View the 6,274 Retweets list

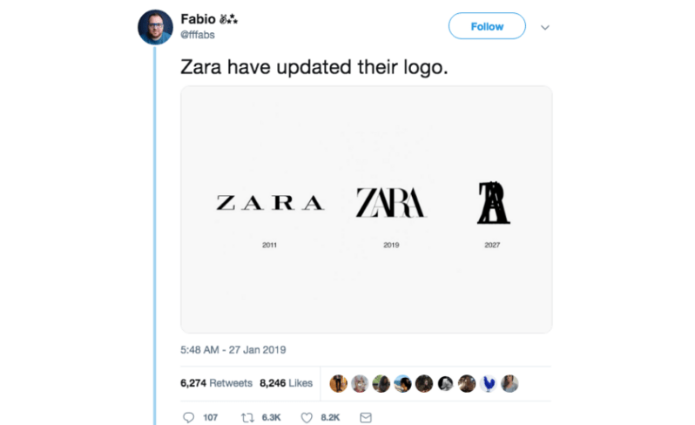[216, 383]
